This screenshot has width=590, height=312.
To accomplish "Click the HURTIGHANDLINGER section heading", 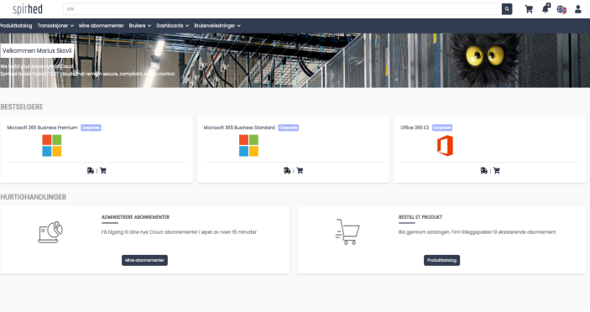I will [33, 197].
